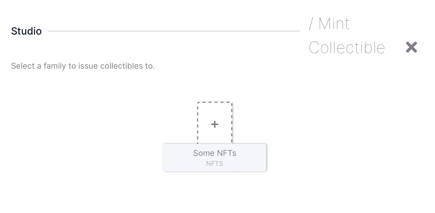435x213 pixels.
Task: Click the word Mint in the title
Action: (x=334, y=24)
